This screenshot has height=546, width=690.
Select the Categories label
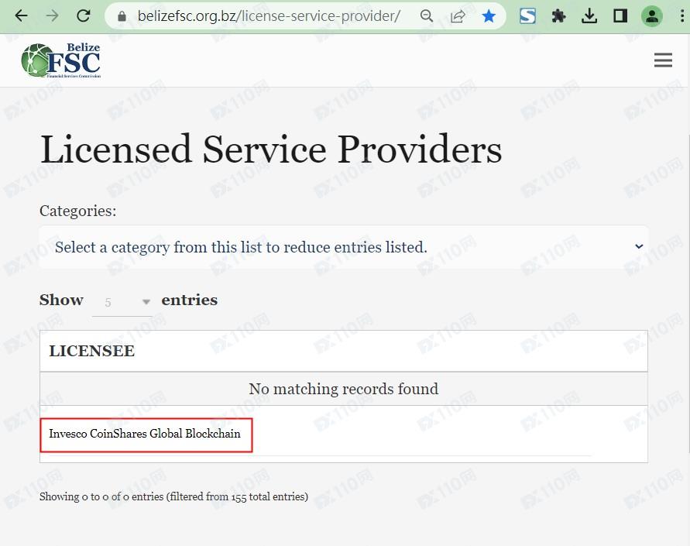click(78, 211)
